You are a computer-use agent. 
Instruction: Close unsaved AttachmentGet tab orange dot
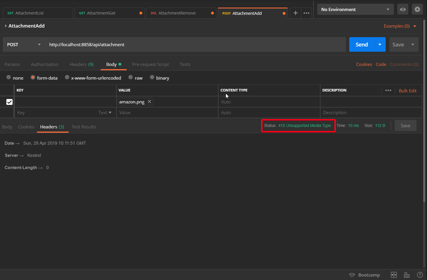point(141,13)
